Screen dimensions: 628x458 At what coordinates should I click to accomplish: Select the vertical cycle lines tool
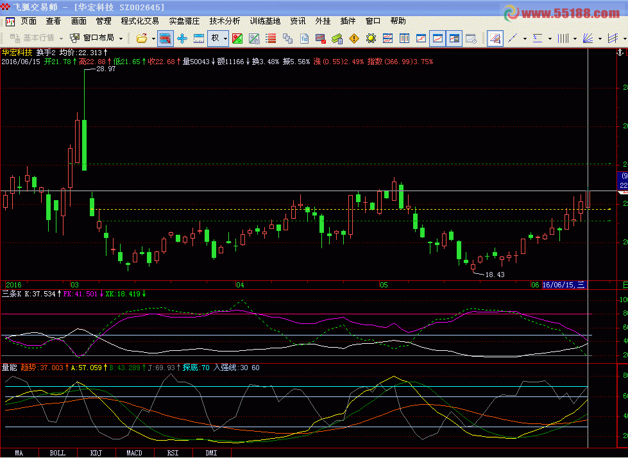(563, 38)
